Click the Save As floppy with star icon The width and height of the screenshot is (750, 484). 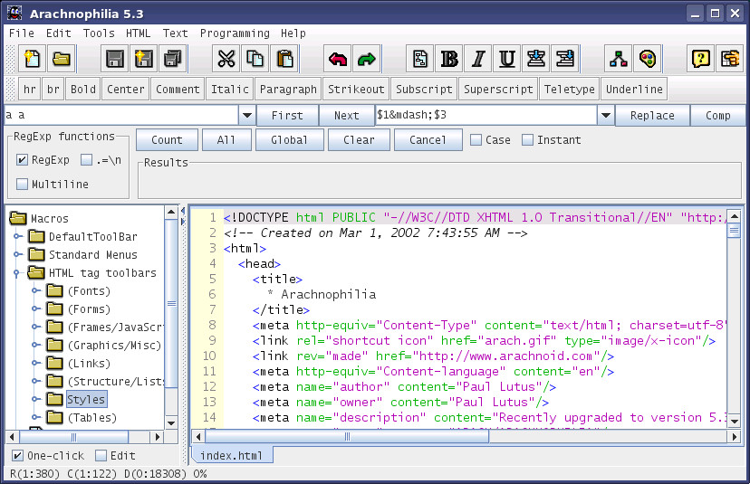coord(143,59)
